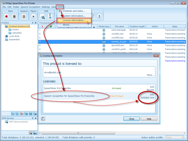Select the welcometospee... dictation file name
The width and height of the screenshot is (188, 141).
(x=119, y=30)
